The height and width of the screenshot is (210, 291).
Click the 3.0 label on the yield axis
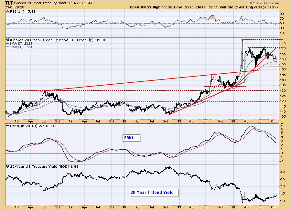click(x=282, y=172)
